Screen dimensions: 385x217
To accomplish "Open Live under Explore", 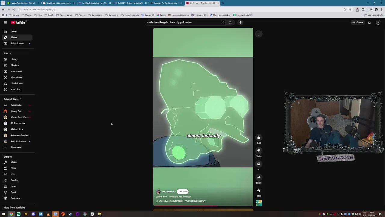I will click(17, 174).
